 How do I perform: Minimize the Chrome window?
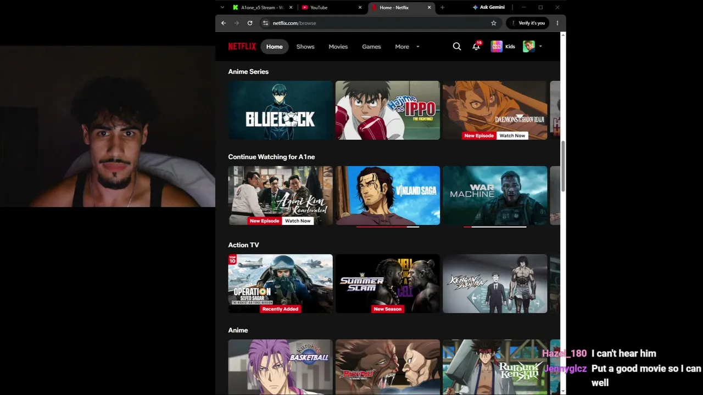(x=523, y=7)
